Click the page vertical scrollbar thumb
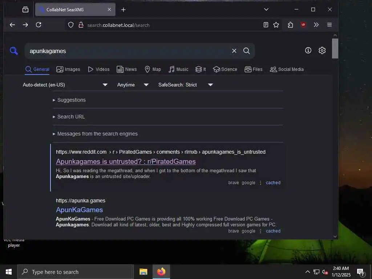 click(335, 48)
